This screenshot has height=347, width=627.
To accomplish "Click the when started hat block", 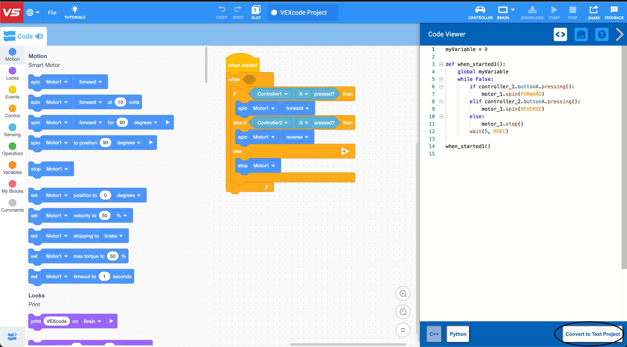I will (x=242, y=64).
